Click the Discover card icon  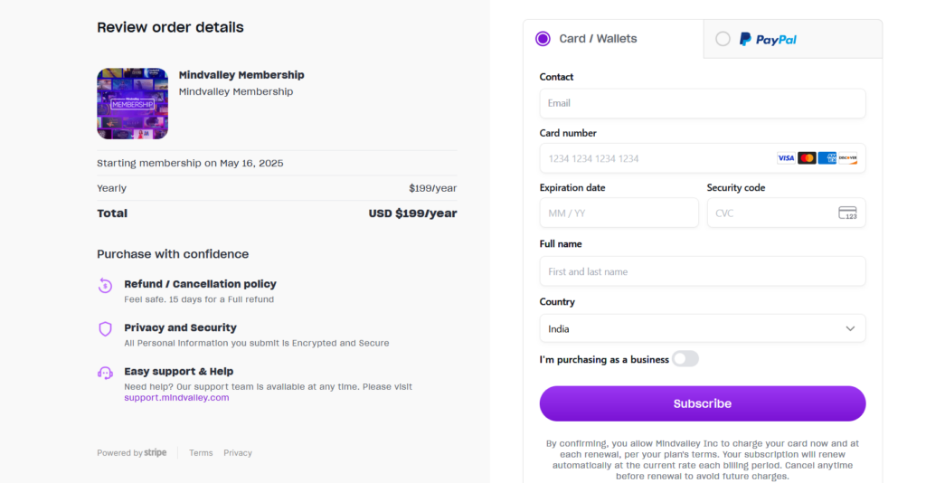(847, 158)
